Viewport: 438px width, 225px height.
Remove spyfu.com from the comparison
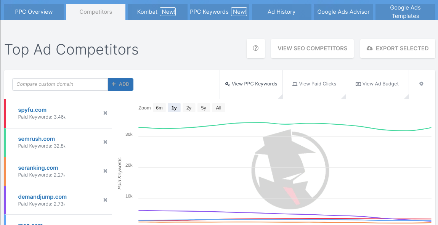[x=105, y=113]
